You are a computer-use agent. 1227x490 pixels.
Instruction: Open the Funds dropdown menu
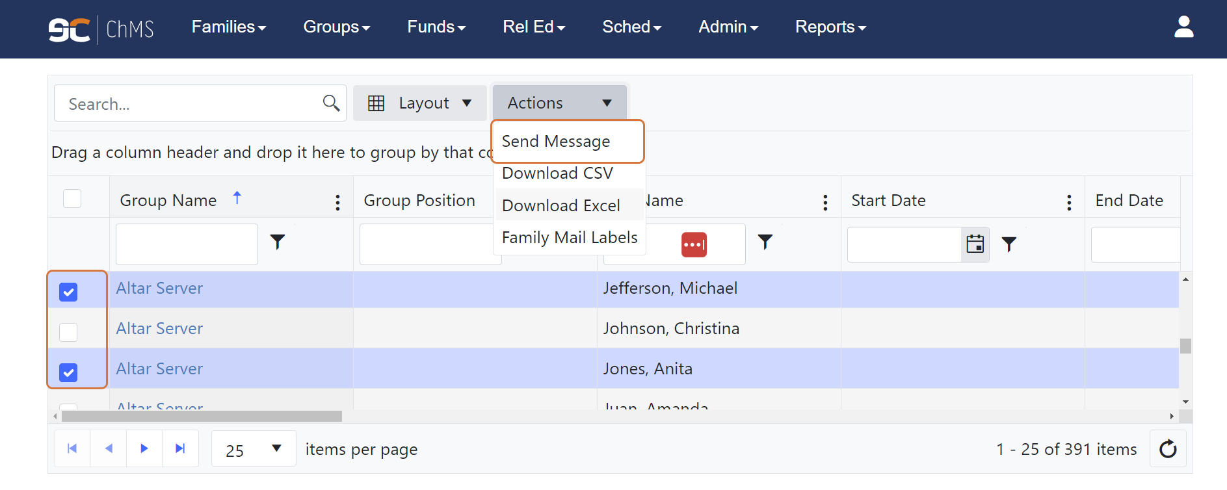coord(436,27)
